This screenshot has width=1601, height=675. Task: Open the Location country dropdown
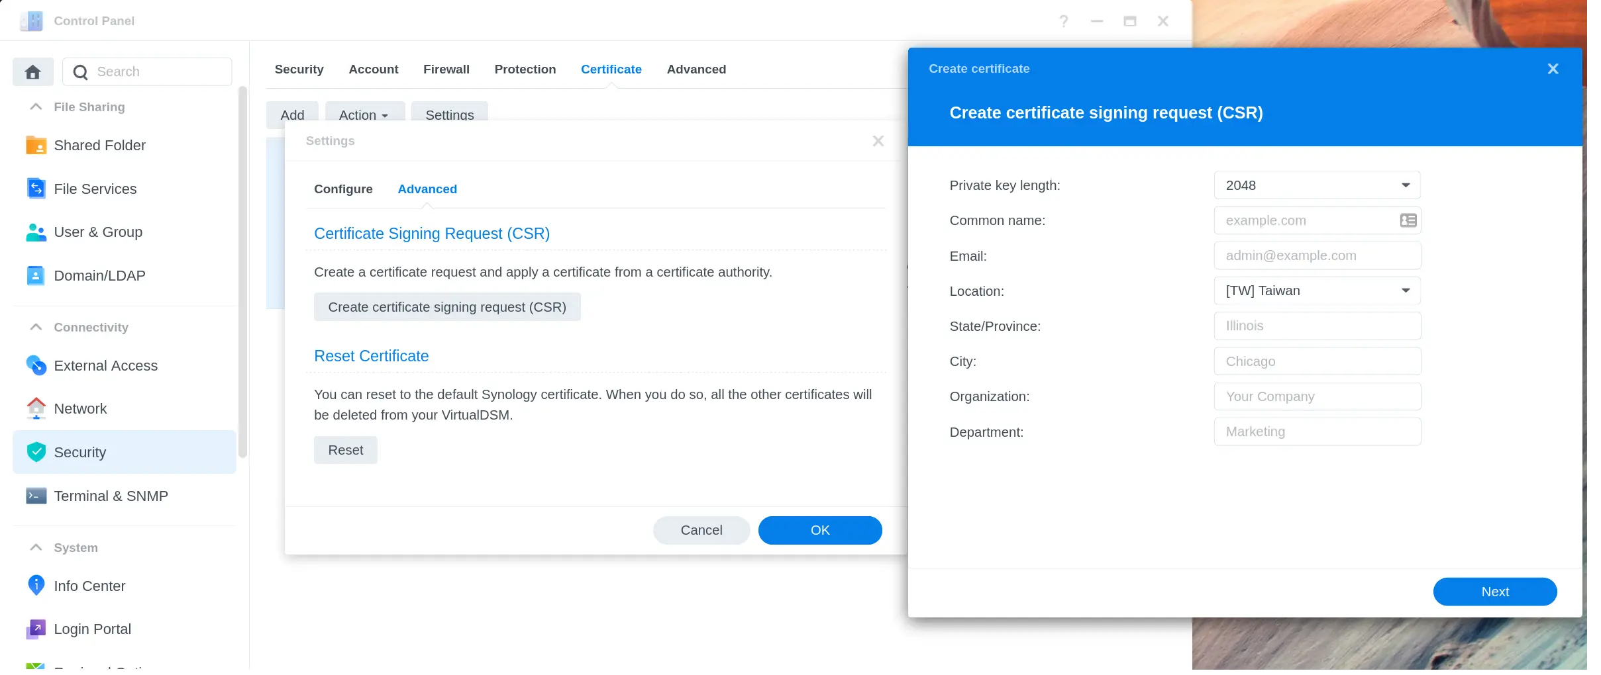click(x=1317, y=291)
